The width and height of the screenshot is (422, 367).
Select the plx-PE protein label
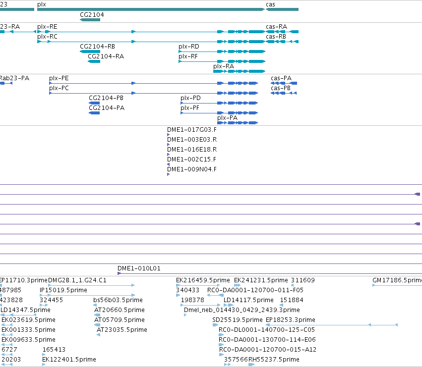(x=59, y=78)
